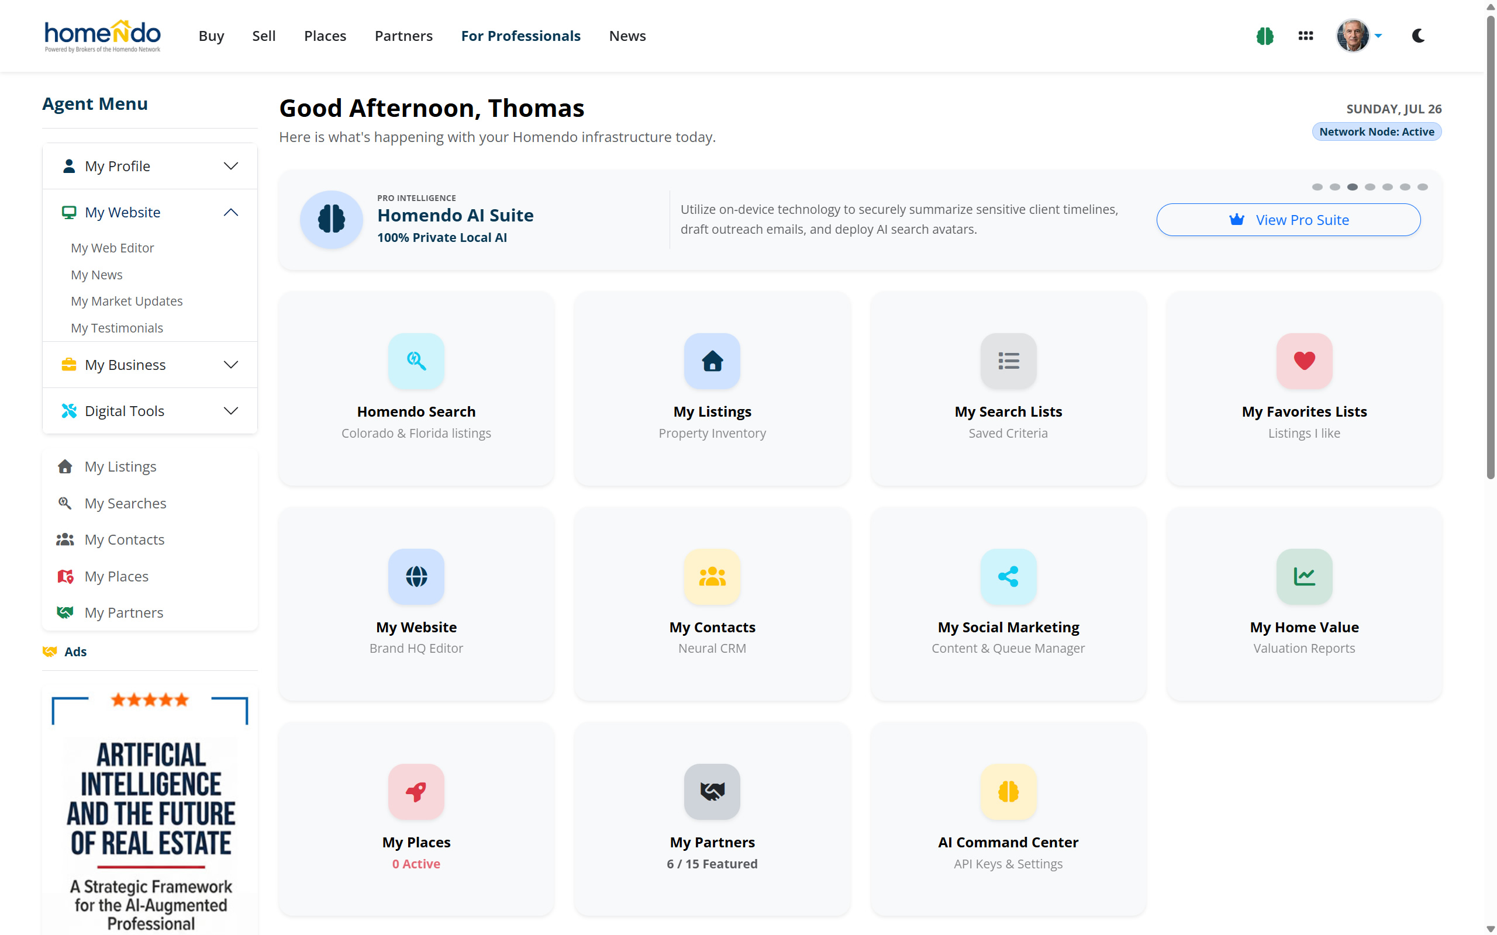
Task: Open the My Social Marketing share icon
Action: (1008, 576)
